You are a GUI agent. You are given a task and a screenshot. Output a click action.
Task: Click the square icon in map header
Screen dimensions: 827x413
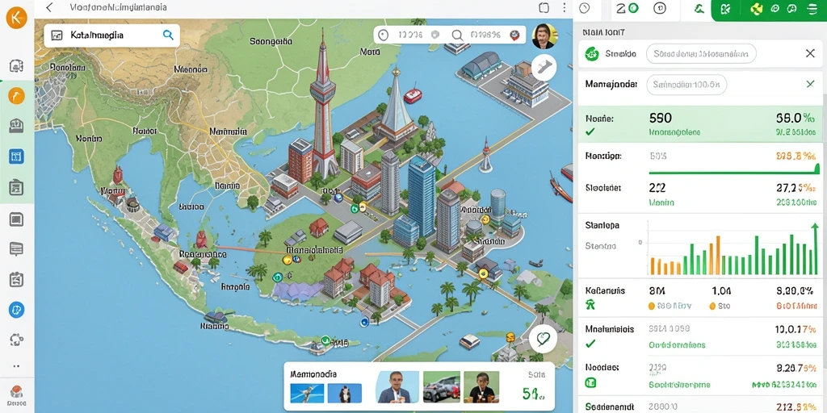tap(544, 7)
